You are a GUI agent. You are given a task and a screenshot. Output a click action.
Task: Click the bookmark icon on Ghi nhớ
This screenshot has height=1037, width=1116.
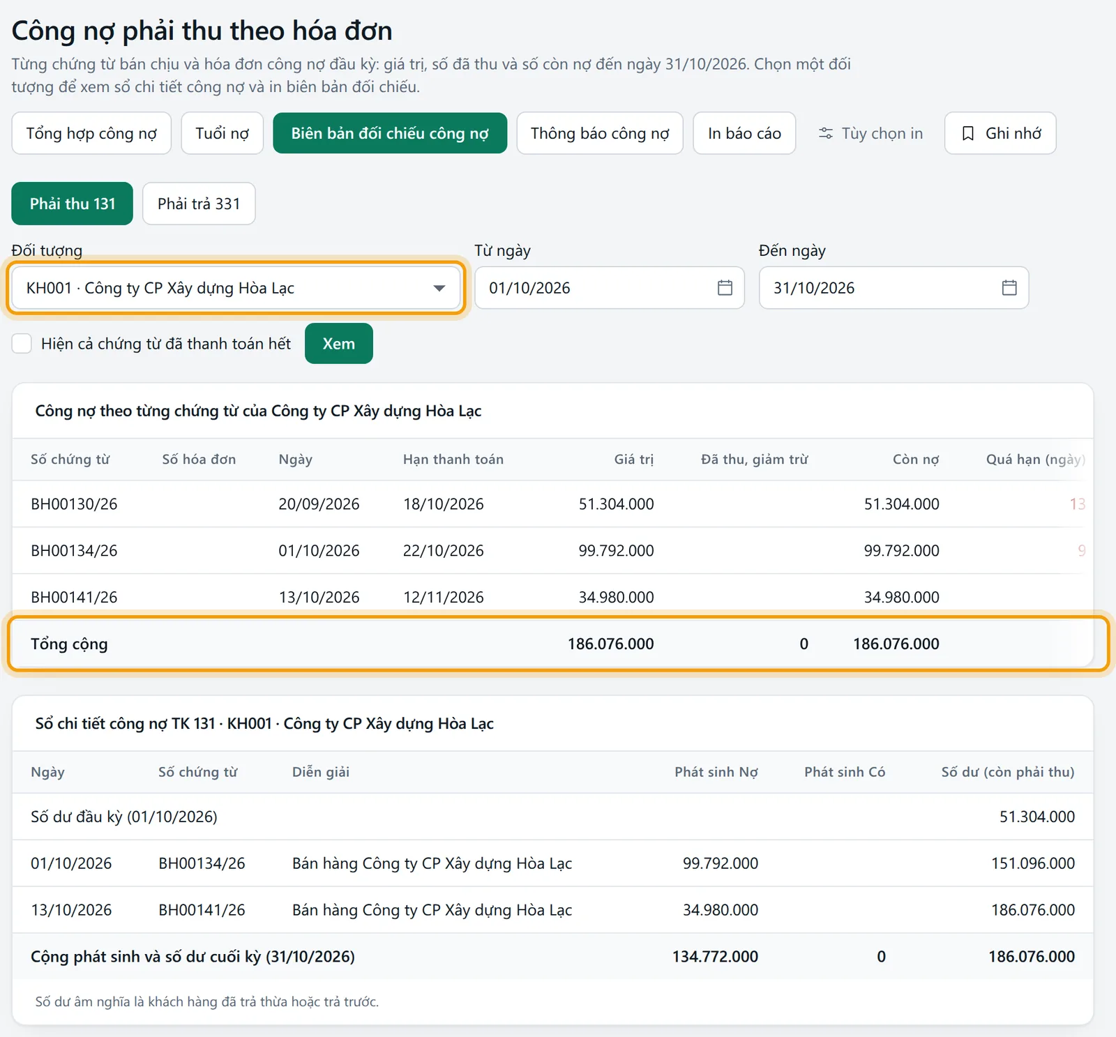(968, 133)
